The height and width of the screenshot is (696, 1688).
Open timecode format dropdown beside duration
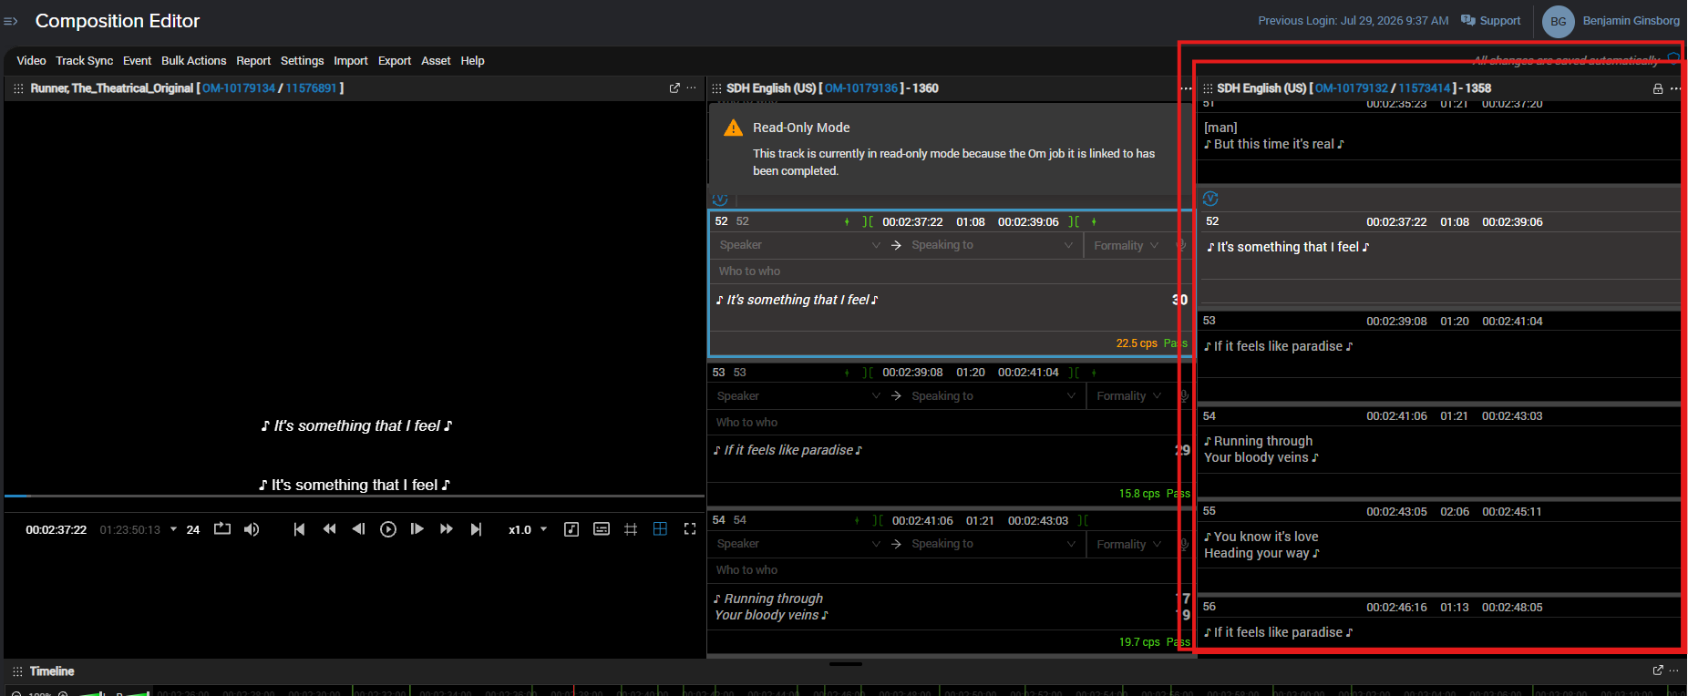click(x=173, y=529)
